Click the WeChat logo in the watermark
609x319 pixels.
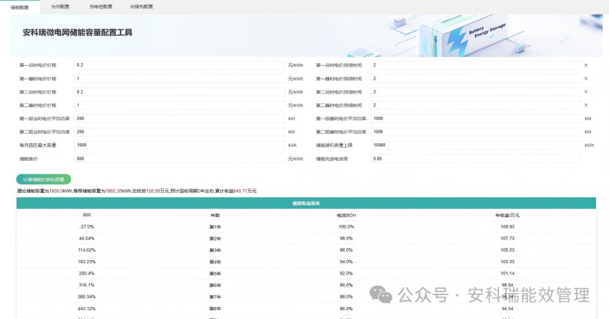pos(381,294)
